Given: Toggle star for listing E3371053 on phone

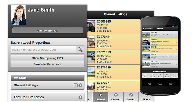Looking at the screenshot, I should 176,35.
